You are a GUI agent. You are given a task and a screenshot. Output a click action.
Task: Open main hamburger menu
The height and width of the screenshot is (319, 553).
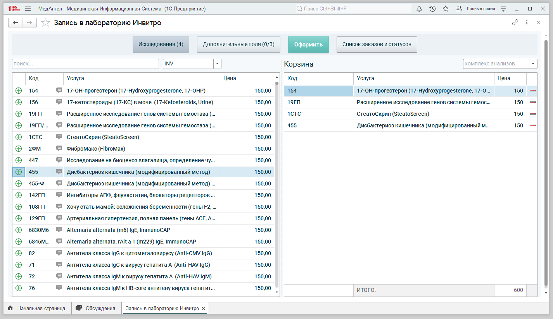tap(28, 9)
